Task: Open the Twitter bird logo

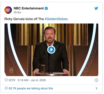Action: pyautogui.click(x=96, y=8)
